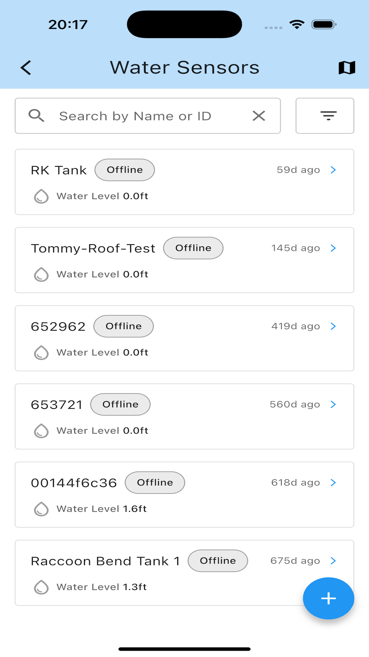Open the filter options button
Image resolution: width=369 pixels, height=657 pixels.
tap(325, 116)
